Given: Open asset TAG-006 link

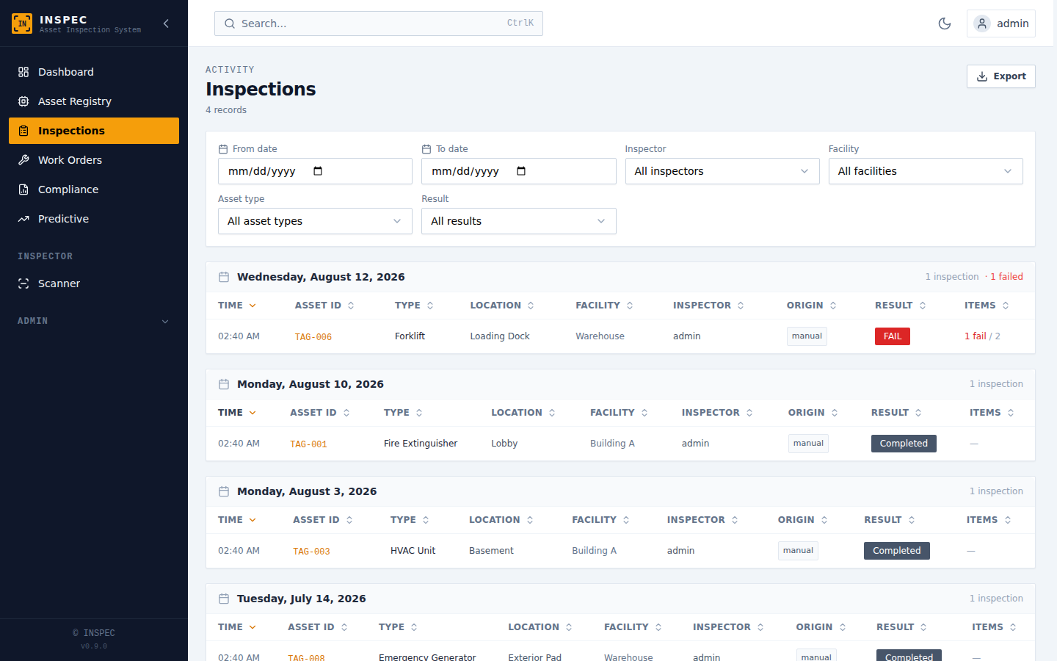Looking at the screenshot, I should pyautogui.click(x=313, y=337).
